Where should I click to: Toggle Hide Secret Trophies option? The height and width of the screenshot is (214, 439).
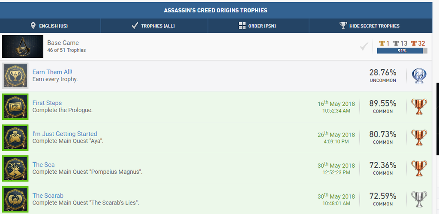[x=370, y=26]
